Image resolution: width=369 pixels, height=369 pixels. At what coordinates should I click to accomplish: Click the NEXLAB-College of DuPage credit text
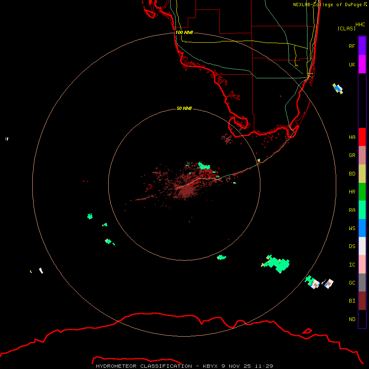[x=330, y=5]
